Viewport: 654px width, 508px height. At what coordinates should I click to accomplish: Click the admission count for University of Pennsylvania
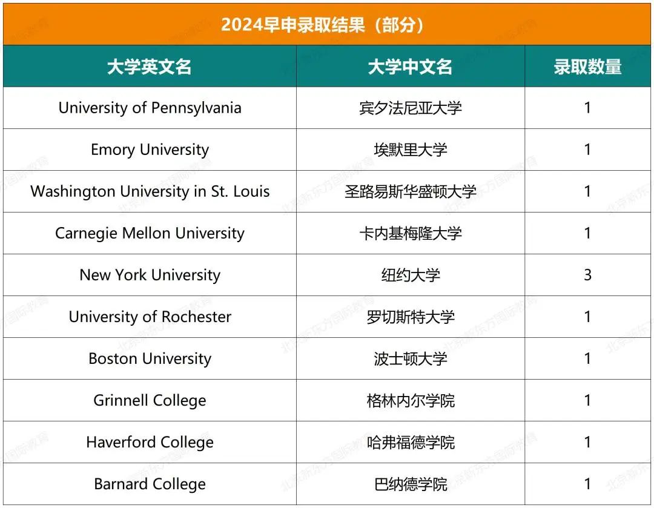pyautogui.click(x=587, y=108)
